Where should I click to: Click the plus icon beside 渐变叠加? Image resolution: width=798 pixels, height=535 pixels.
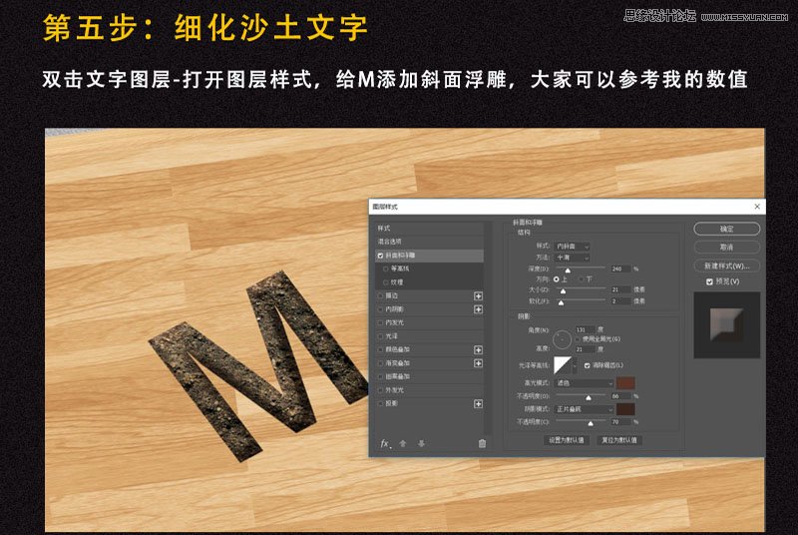point(478,363)
